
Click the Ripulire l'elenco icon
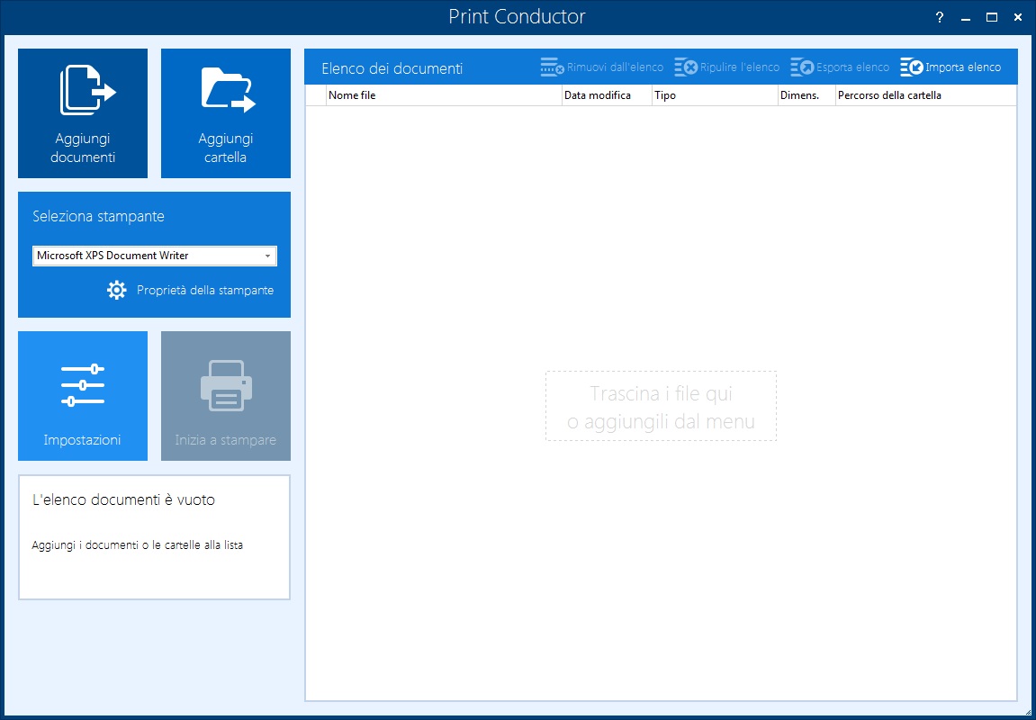pos(686,67)
